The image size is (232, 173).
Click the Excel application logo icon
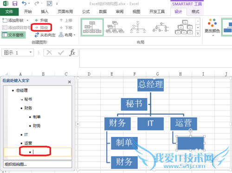click(x=6, y=3)
